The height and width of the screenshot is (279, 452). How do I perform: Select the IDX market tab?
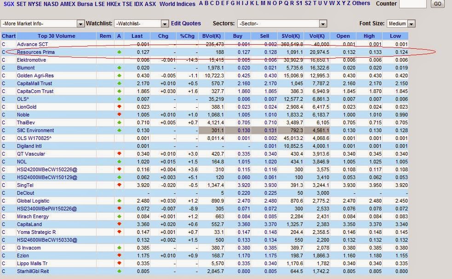(139, 4)
